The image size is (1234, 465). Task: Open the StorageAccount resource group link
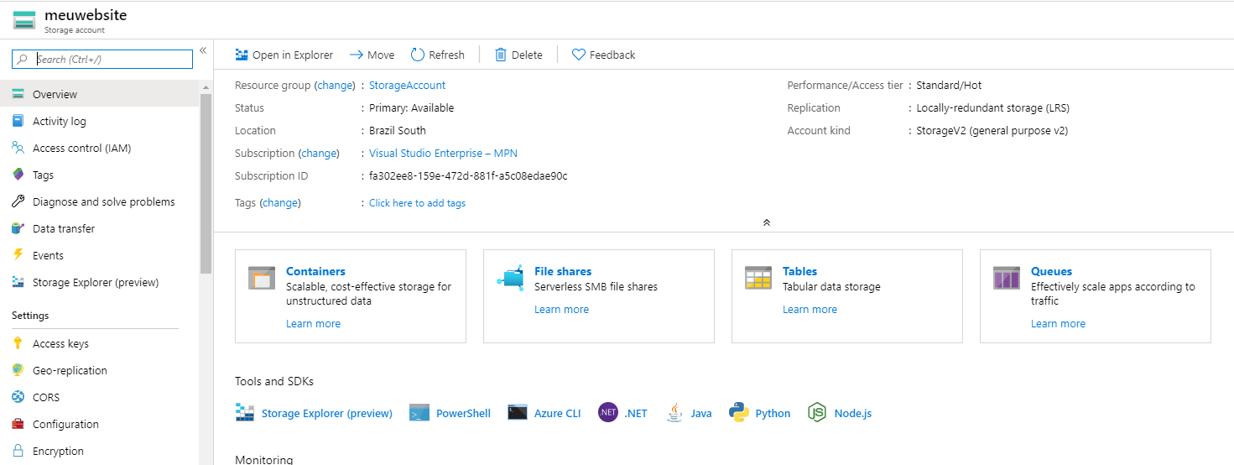tap(407, 85)
